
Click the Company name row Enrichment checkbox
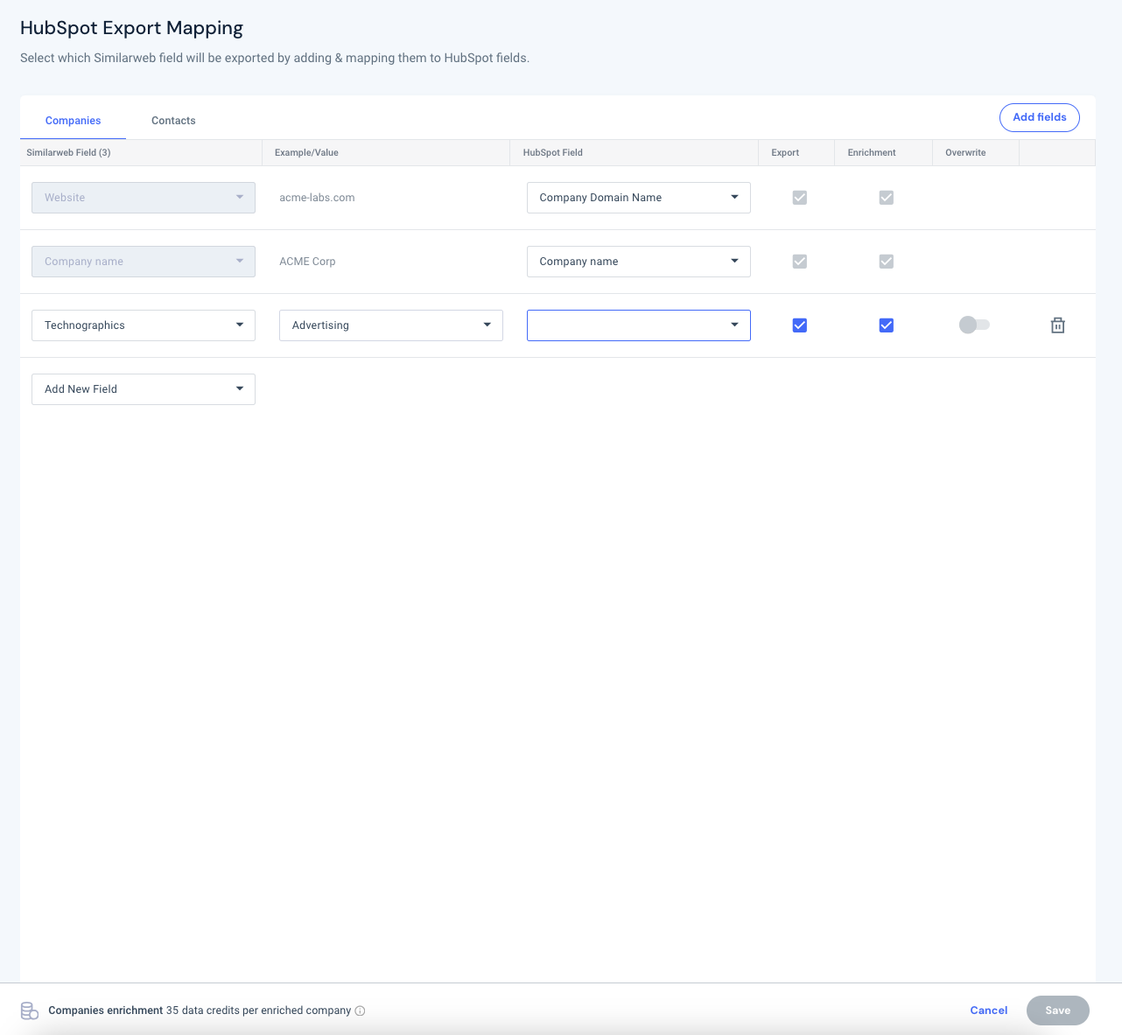point(886,262)
